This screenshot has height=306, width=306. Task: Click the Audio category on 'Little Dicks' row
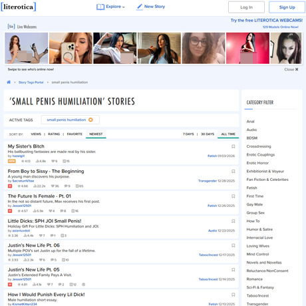tap(212, 231)
